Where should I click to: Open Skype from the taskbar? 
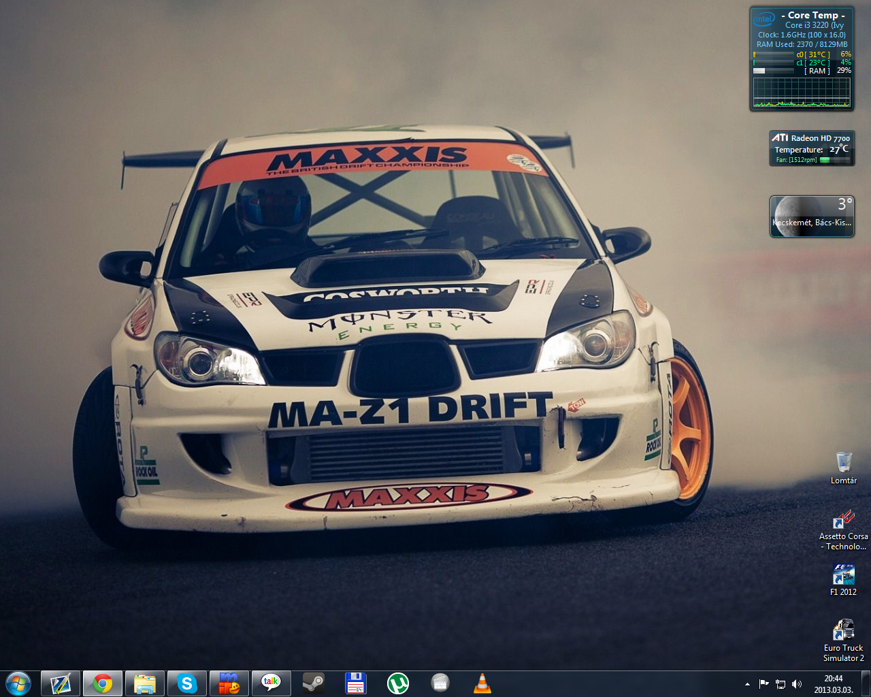pos(187,683)
